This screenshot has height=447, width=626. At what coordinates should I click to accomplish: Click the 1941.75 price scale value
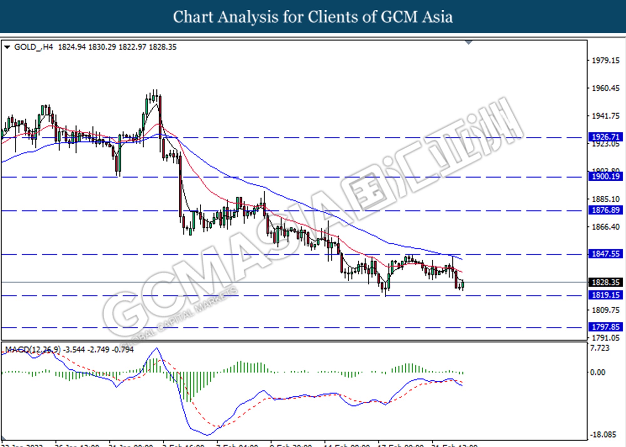605,116
